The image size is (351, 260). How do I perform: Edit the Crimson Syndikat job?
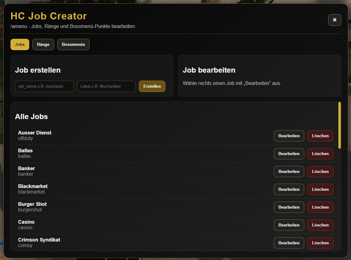tap(289, 243)
